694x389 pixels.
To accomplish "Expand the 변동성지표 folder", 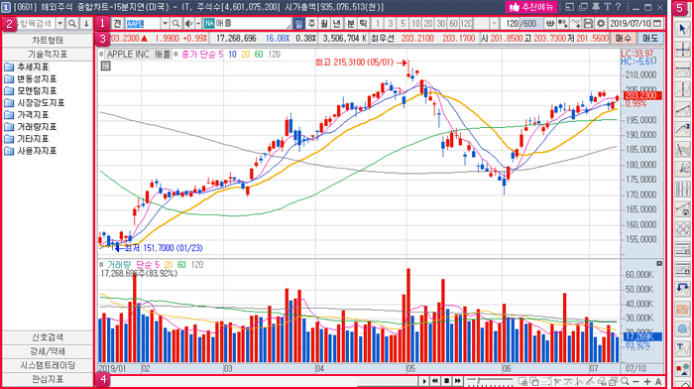I will tap(31, 78).
